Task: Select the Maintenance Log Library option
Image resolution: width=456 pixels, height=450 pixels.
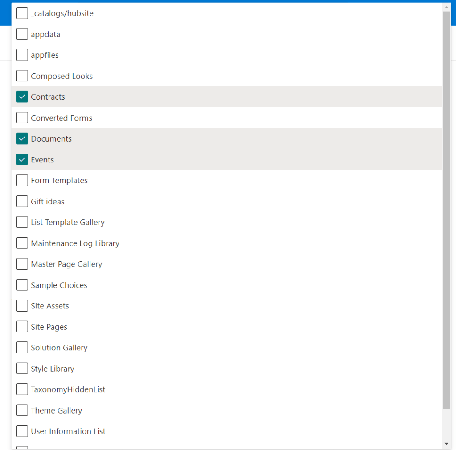Action: pyautogui.click(x=22, y=243)
